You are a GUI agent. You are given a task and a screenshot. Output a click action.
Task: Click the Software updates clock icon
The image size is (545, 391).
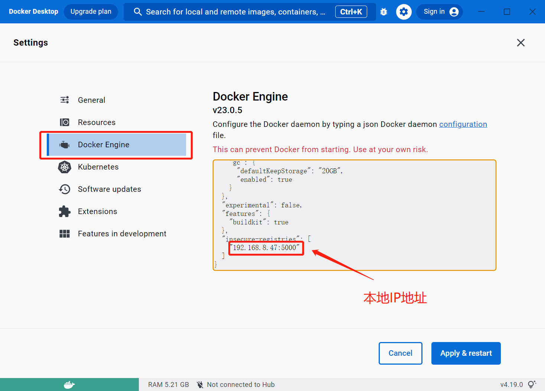point(65,189)
